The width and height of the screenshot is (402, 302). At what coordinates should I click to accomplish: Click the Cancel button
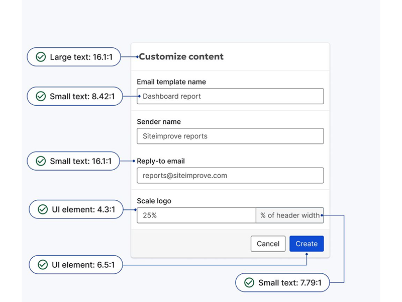point(268,244)
